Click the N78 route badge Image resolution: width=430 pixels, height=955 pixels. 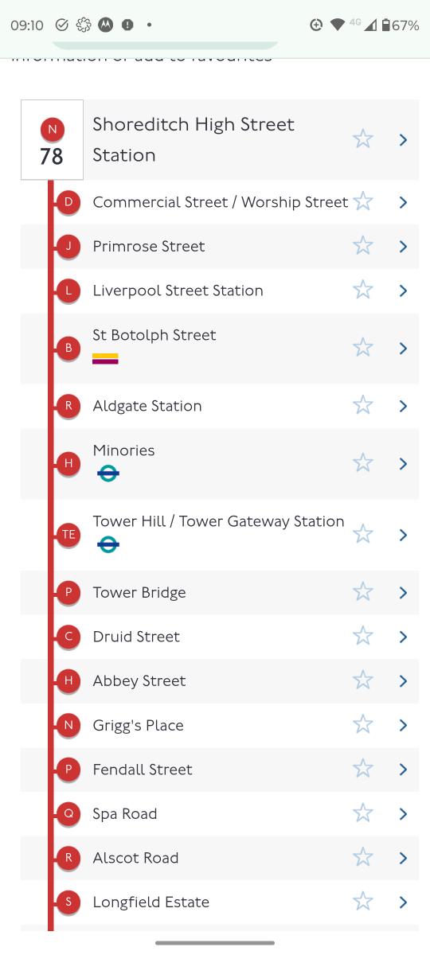pos(52,140)
